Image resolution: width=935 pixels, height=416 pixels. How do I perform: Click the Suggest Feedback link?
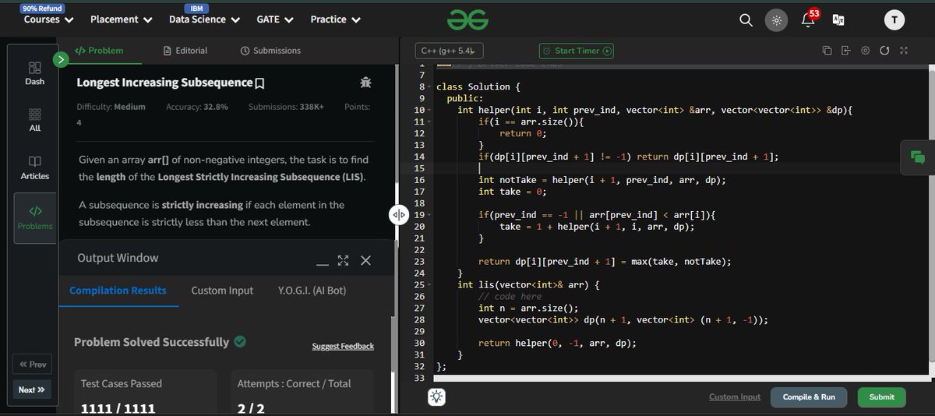coord(343,347)
